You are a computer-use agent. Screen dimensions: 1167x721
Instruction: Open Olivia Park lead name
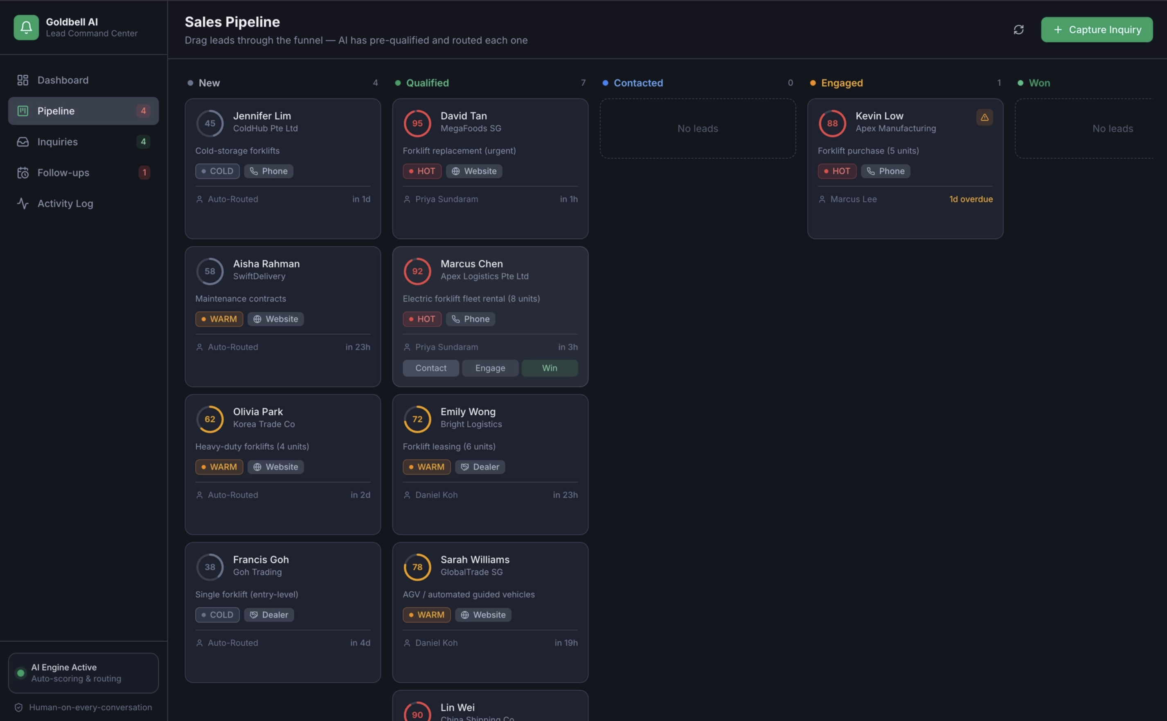(257, 412)
